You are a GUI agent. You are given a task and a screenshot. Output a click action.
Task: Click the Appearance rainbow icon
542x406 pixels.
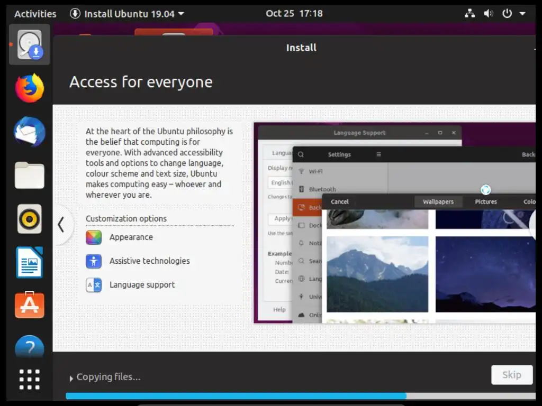click(x=94, y=237)
